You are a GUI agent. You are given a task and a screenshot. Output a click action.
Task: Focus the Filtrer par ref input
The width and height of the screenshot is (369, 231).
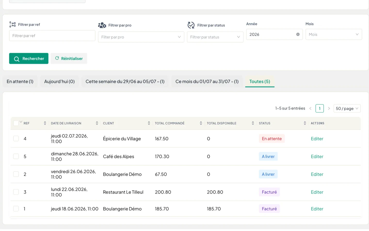click(52, 36)
